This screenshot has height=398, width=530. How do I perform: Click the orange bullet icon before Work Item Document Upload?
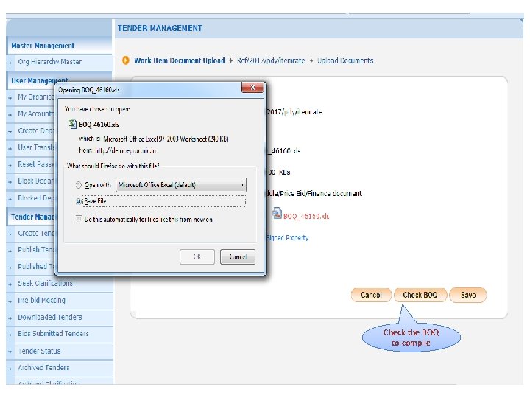[125, 60]
